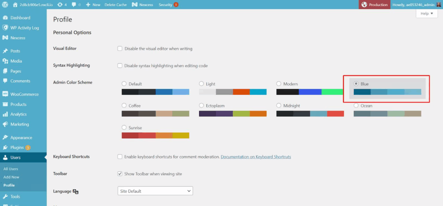The width and height of the screenshot is (443, 206).
Task: Open the site home icon in admin bar
Action: 15,4
